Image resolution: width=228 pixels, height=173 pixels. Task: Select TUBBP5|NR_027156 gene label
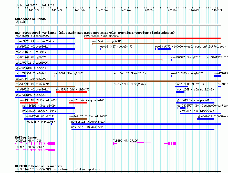pyautogui.click(x=125, y=141)
